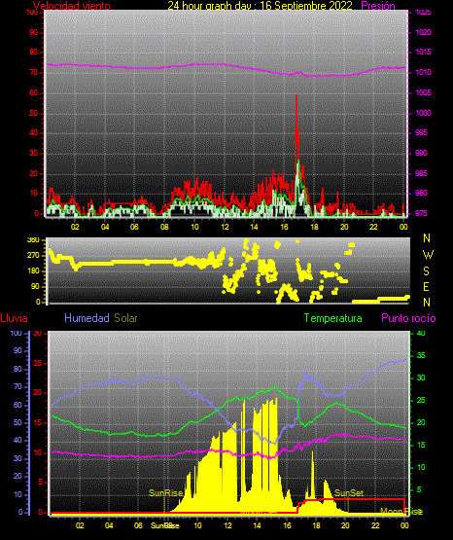Image resolution: width=453 pixels, height=540 pixels.
Task: Click the Temperatura legend label
Action: (333, 318)
